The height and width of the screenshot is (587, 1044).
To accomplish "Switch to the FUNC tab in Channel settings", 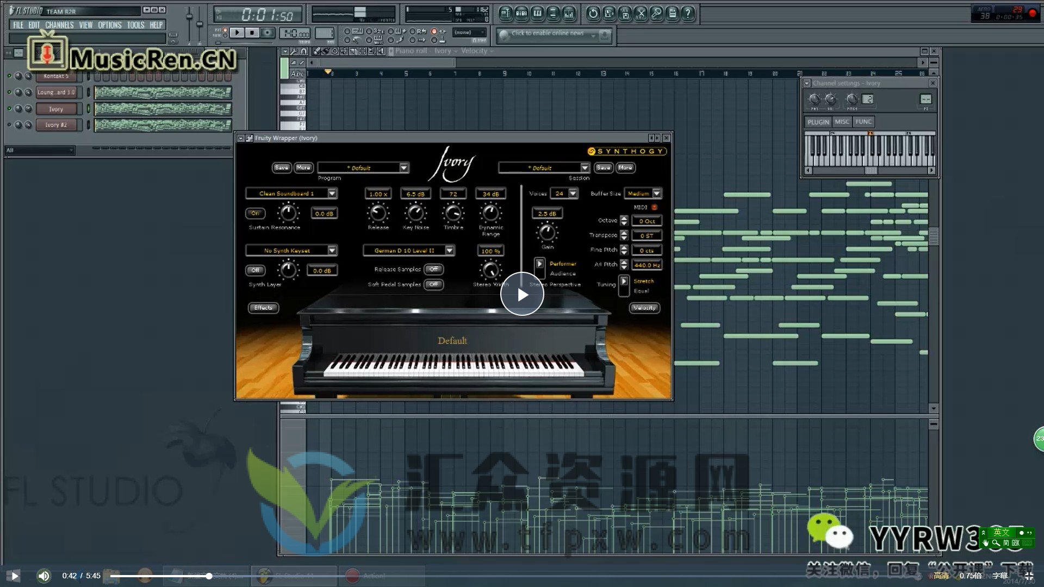I will coord(863,122).
